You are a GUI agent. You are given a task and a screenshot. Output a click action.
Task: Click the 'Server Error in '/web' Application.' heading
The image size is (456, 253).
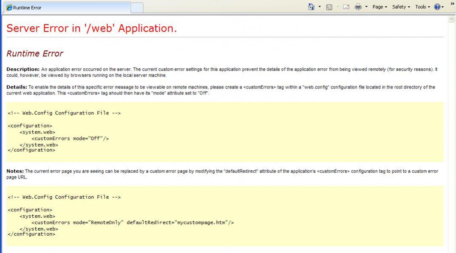tap(92, 28)
